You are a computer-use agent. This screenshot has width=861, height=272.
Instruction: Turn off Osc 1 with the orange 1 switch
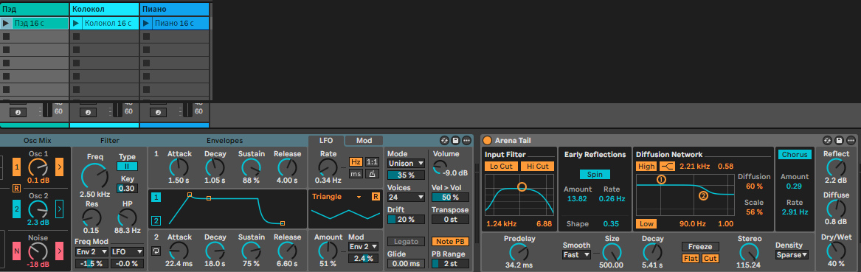click(x=17, y=166)
